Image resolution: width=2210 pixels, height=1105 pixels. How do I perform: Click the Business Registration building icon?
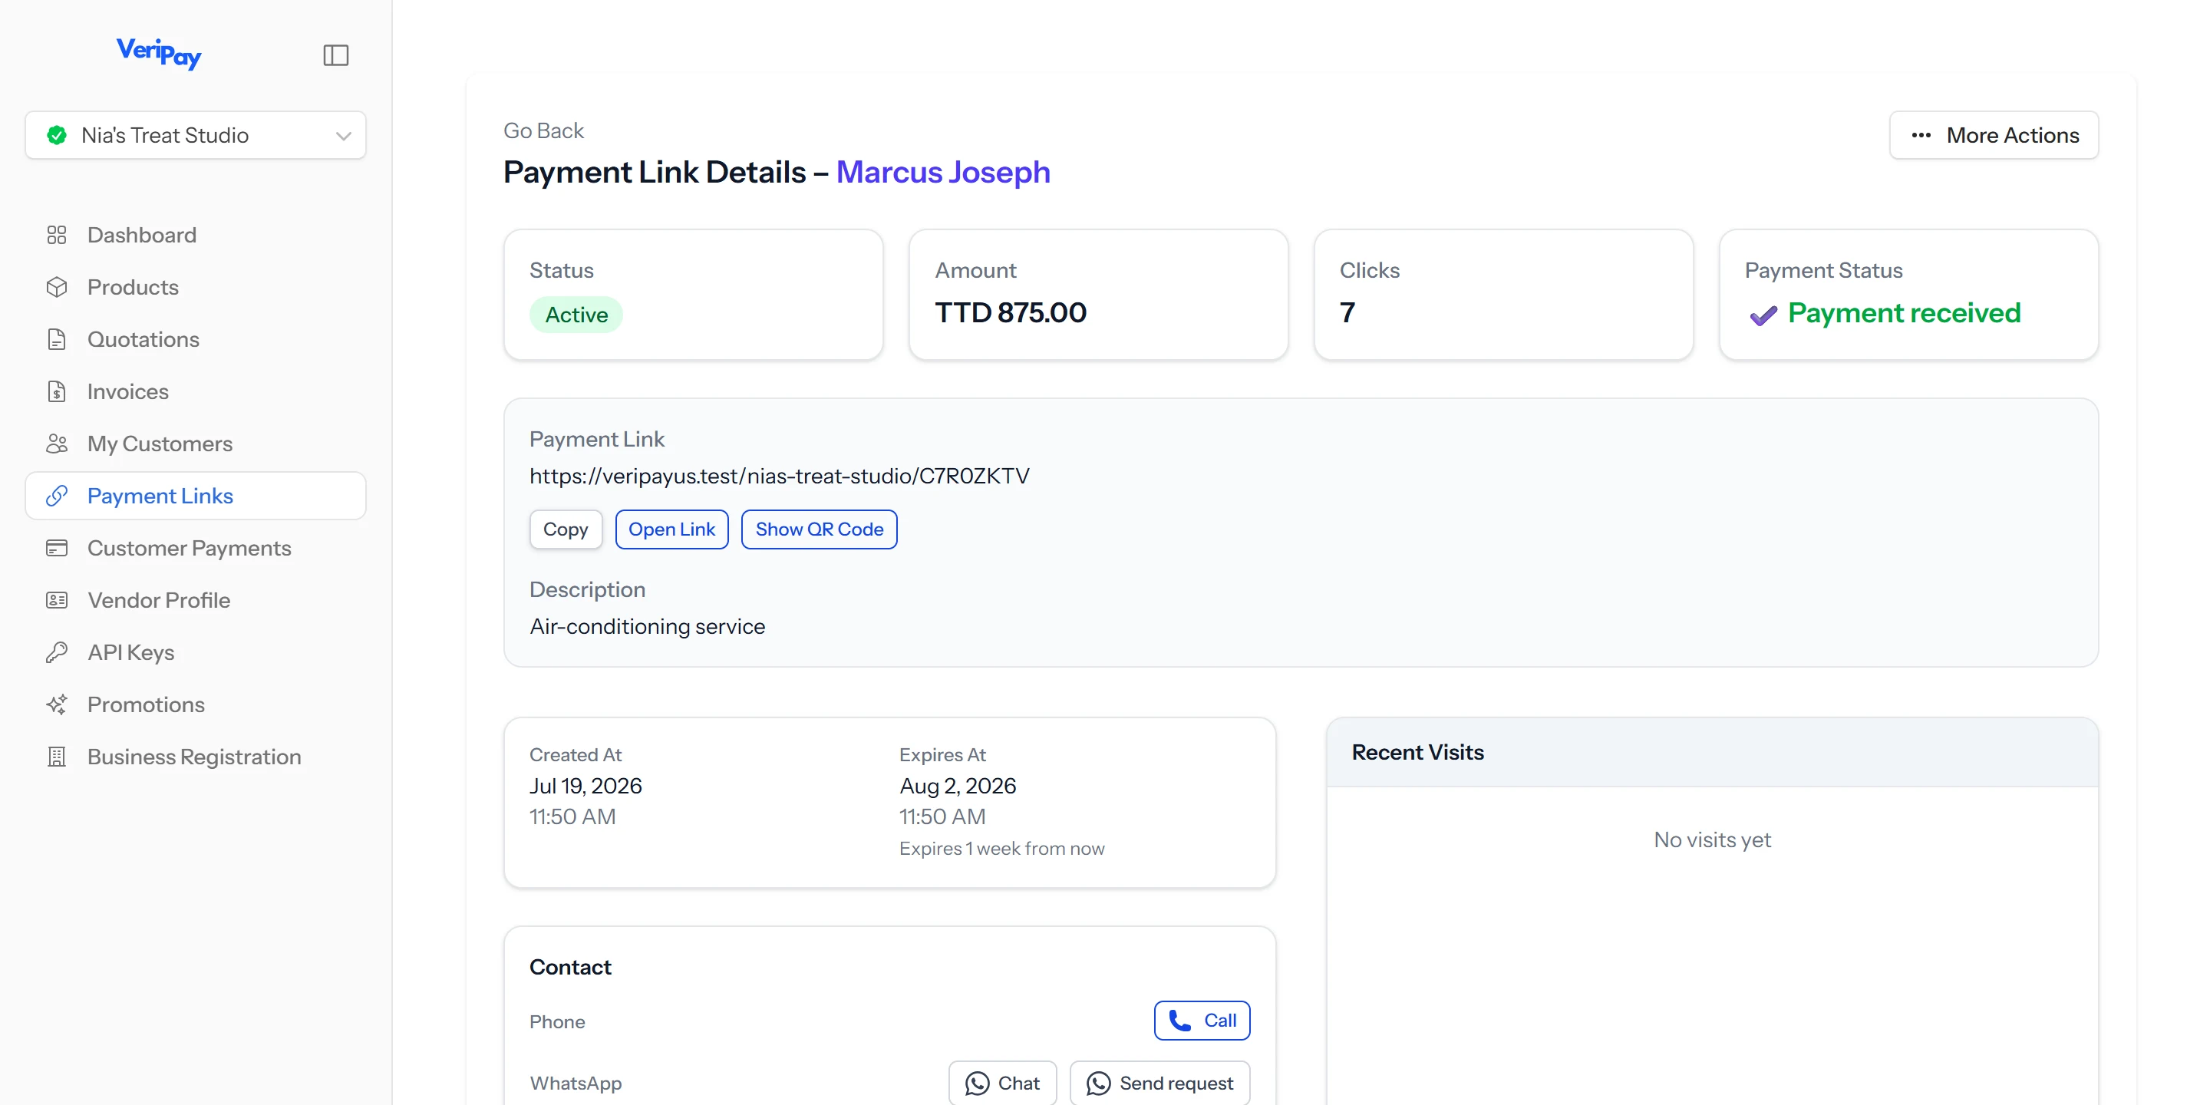(57, 757)
